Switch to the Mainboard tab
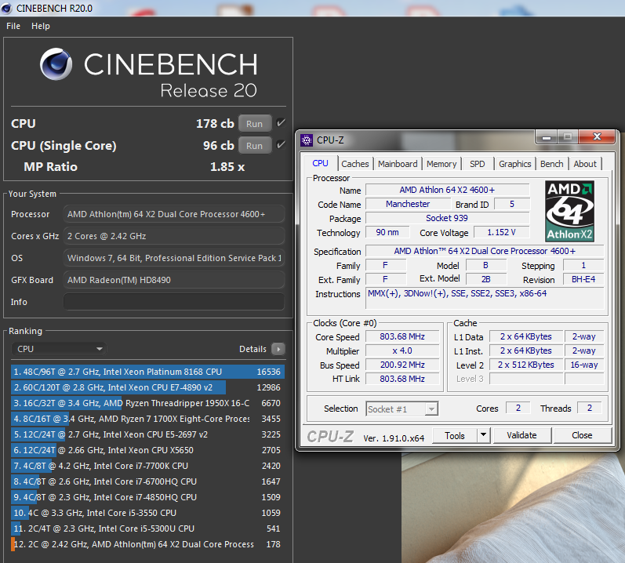 [398, 164]
